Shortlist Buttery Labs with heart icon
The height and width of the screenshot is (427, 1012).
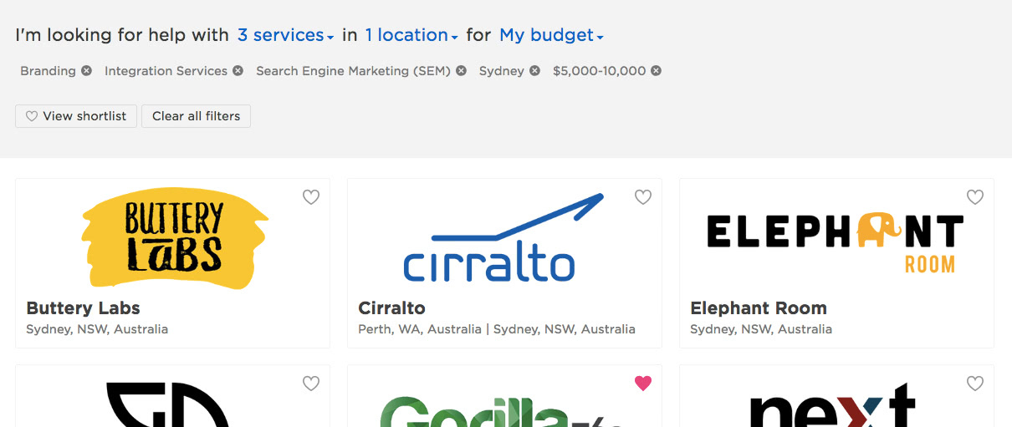pos(311,197)
